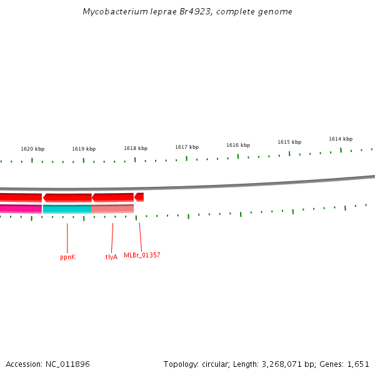Select the small MLBr_01357 gene arrow

coord(139,197)
